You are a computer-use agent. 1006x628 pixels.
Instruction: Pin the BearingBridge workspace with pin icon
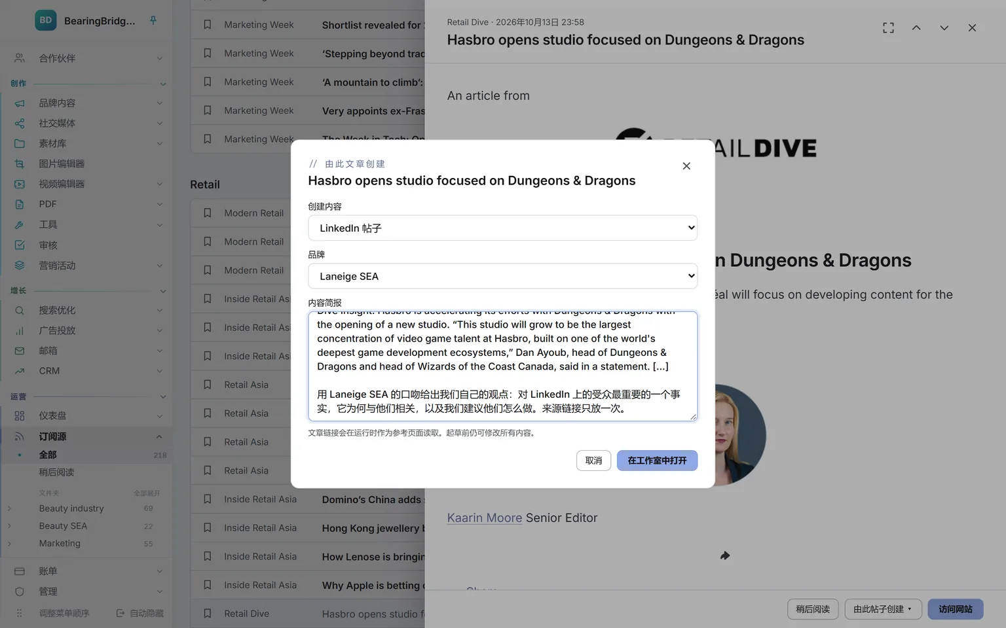tap(153, 21)
